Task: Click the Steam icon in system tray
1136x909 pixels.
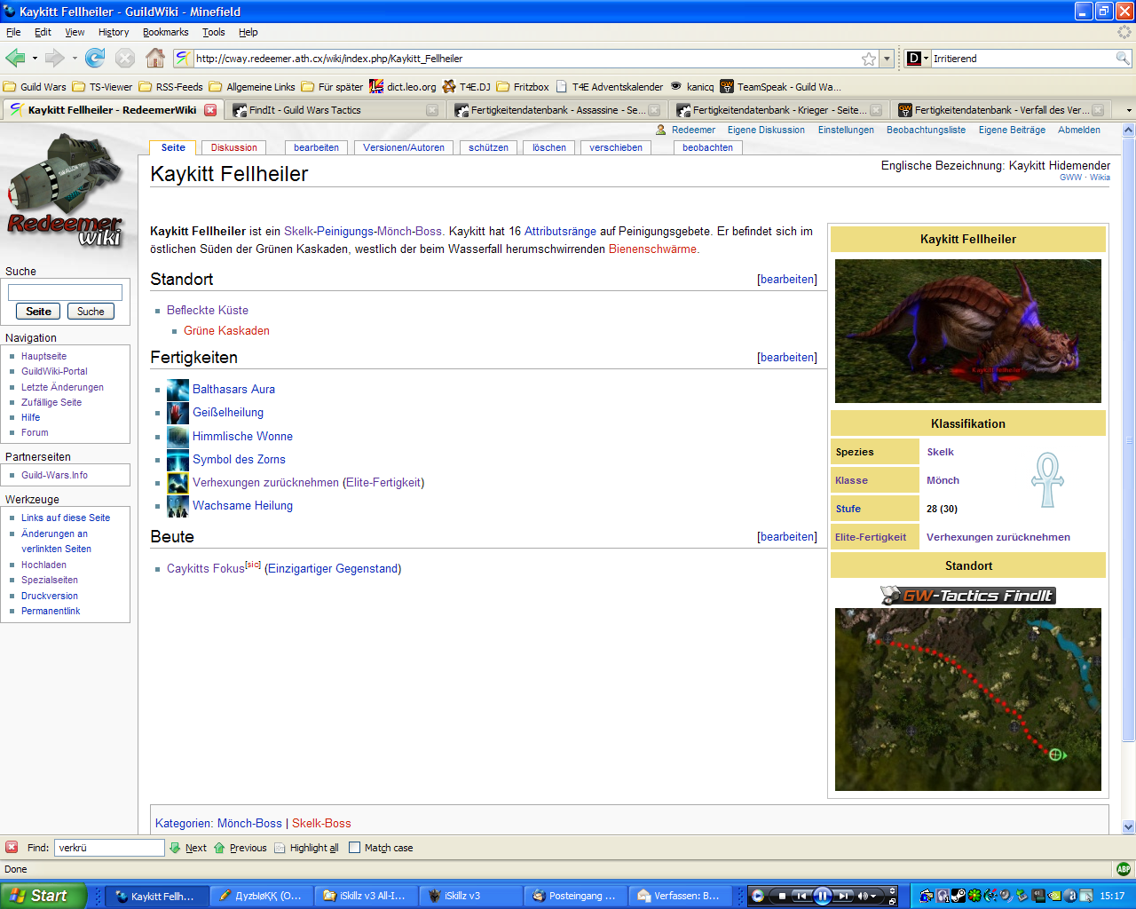Action: pos(958,896)
